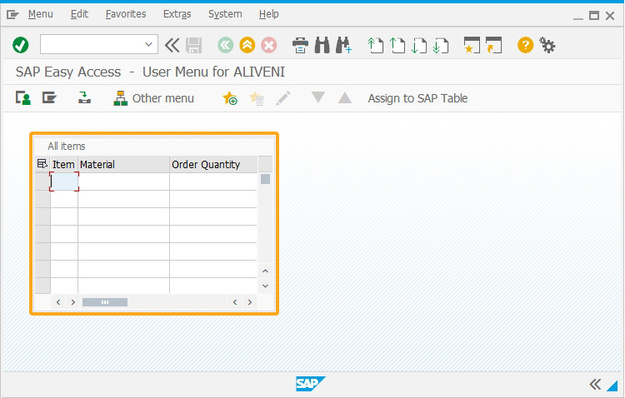Click Delete Favorites star icon
625x398 pixels.
[257, 98]
